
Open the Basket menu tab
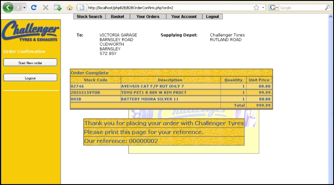(118, 16)
